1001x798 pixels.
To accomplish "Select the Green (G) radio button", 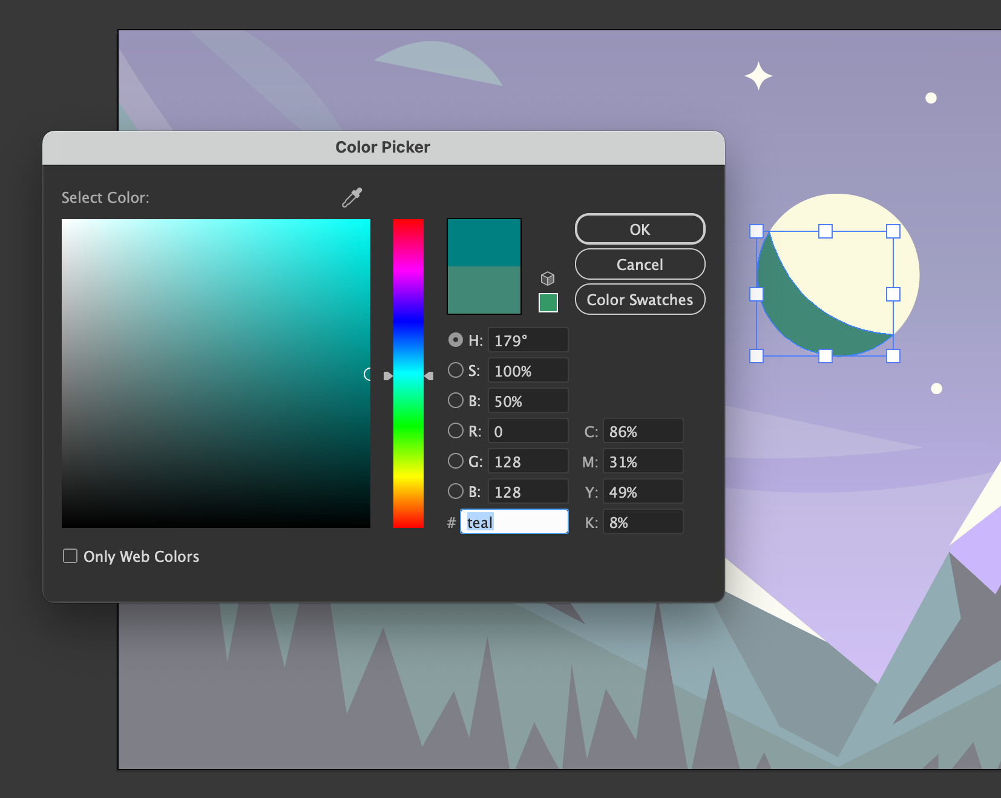I will tap(456, 461).
